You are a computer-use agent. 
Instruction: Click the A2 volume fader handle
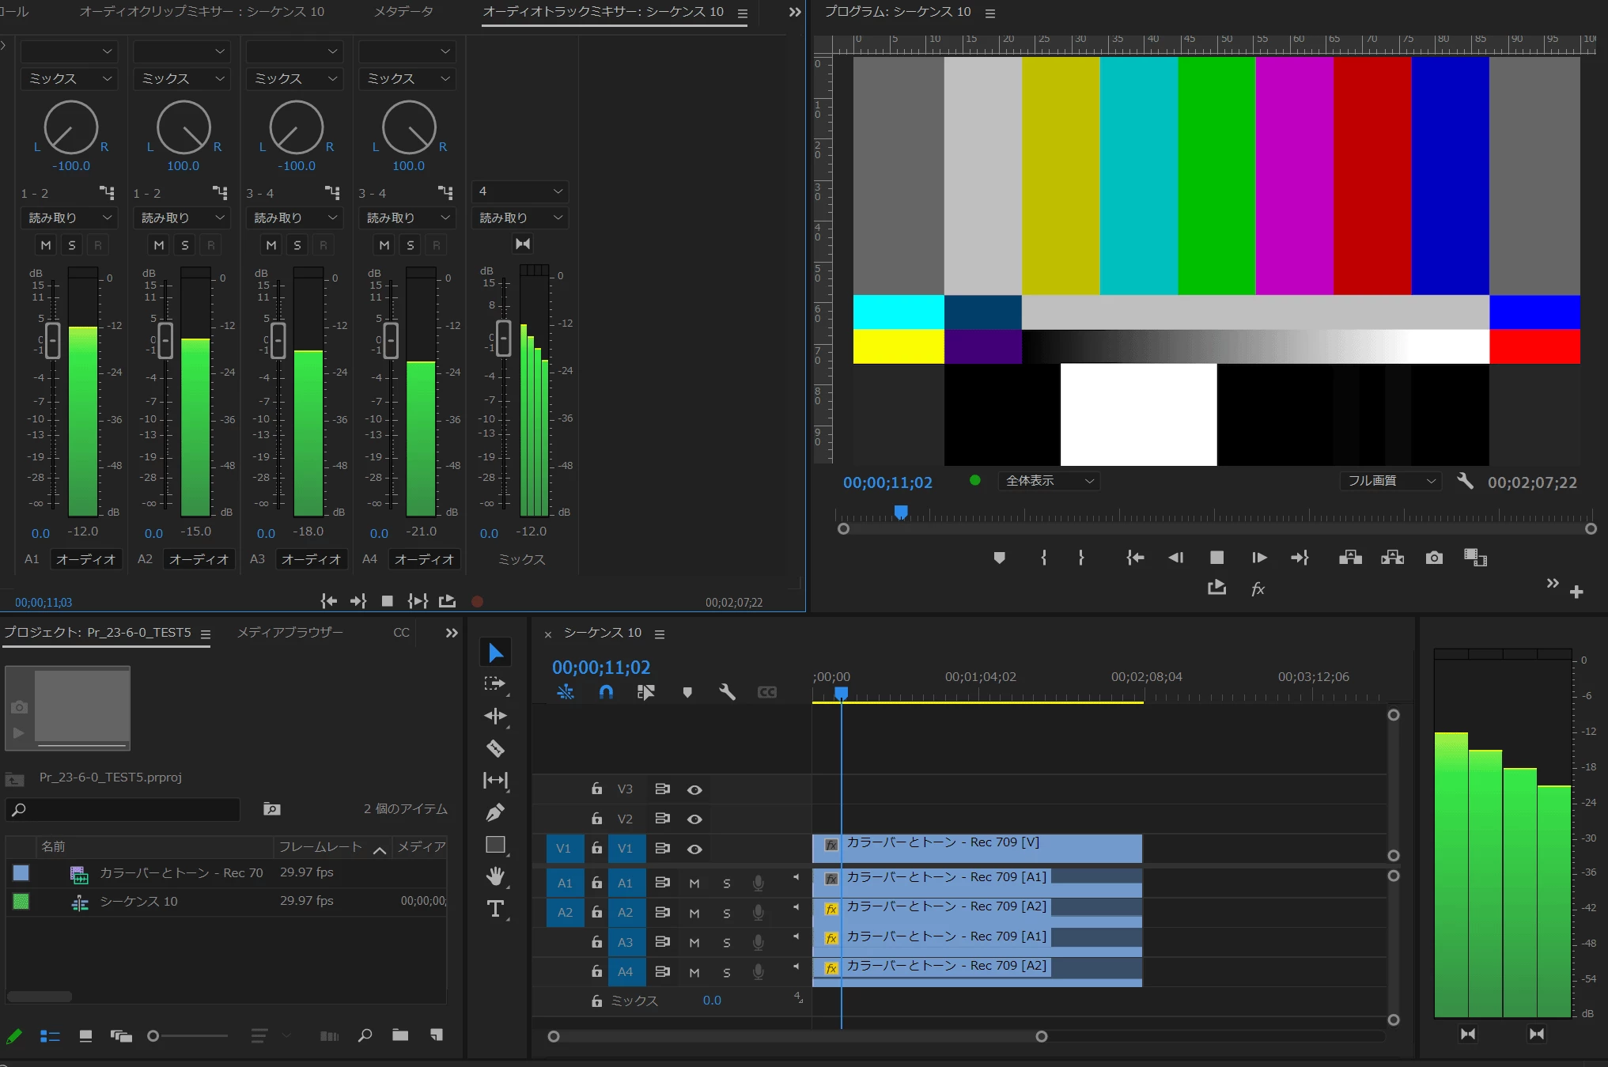pos(165,341)
